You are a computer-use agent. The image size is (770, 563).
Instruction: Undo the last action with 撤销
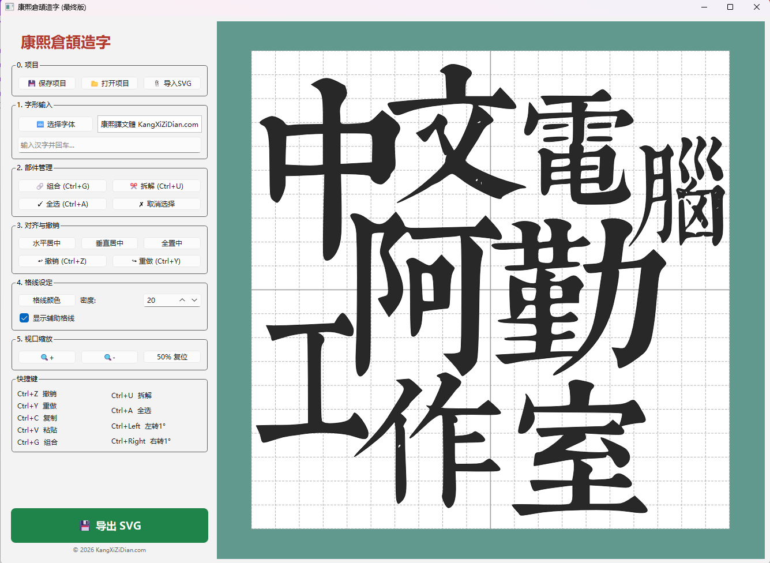coord(63,261)
